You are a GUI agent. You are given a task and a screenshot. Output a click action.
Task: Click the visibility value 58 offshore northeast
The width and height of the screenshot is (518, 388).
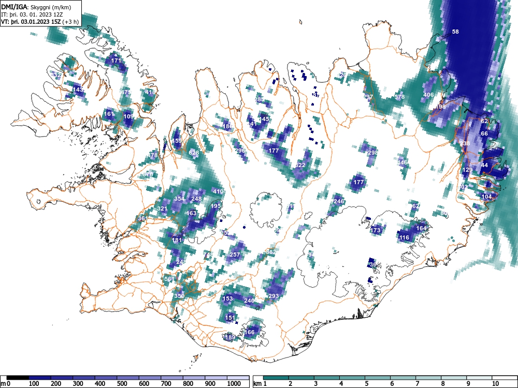(x=455, y=32)
